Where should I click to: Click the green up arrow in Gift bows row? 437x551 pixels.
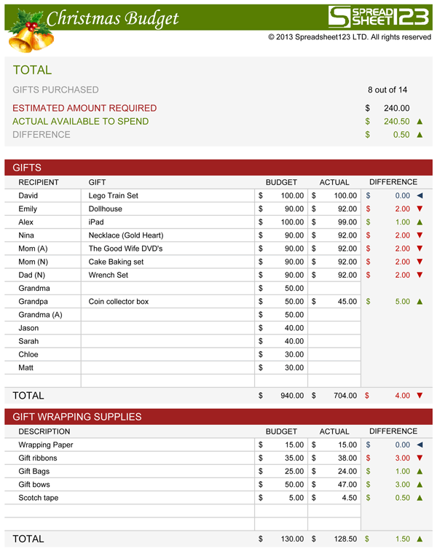tap(420, 485)
